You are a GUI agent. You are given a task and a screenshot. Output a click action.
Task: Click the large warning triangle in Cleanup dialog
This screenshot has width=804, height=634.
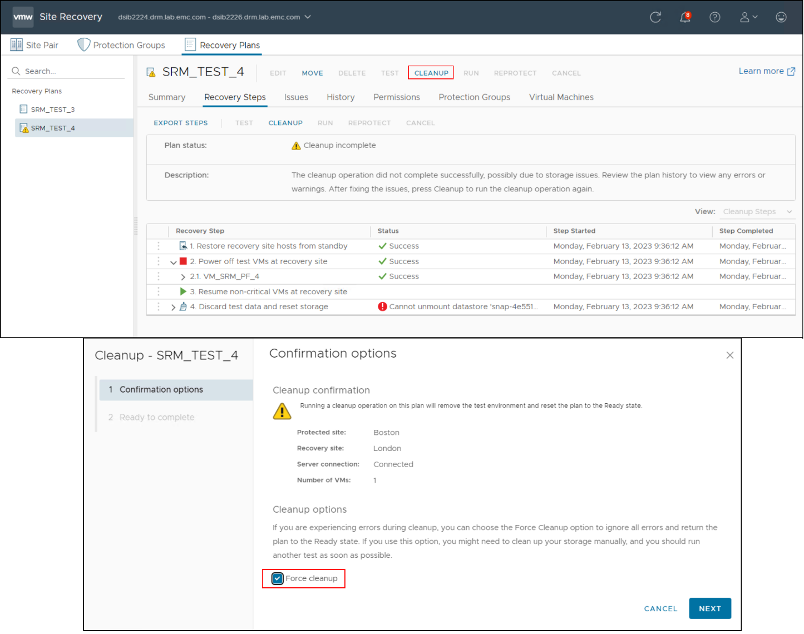coord(282,411)
